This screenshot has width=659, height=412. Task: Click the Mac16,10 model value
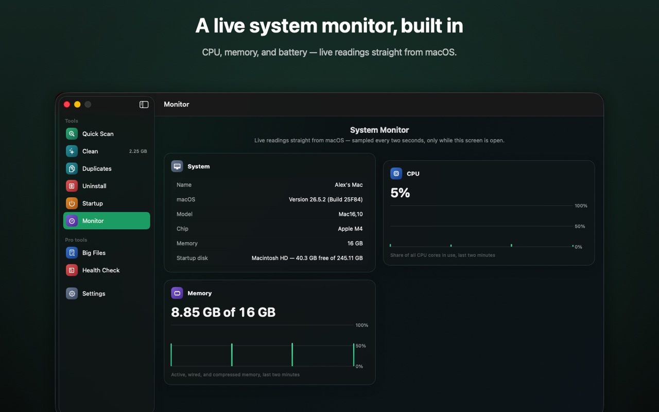(x=351, y=214)
